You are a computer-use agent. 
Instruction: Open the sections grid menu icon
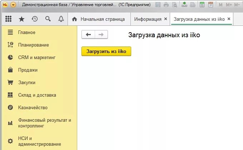[8, 19]
